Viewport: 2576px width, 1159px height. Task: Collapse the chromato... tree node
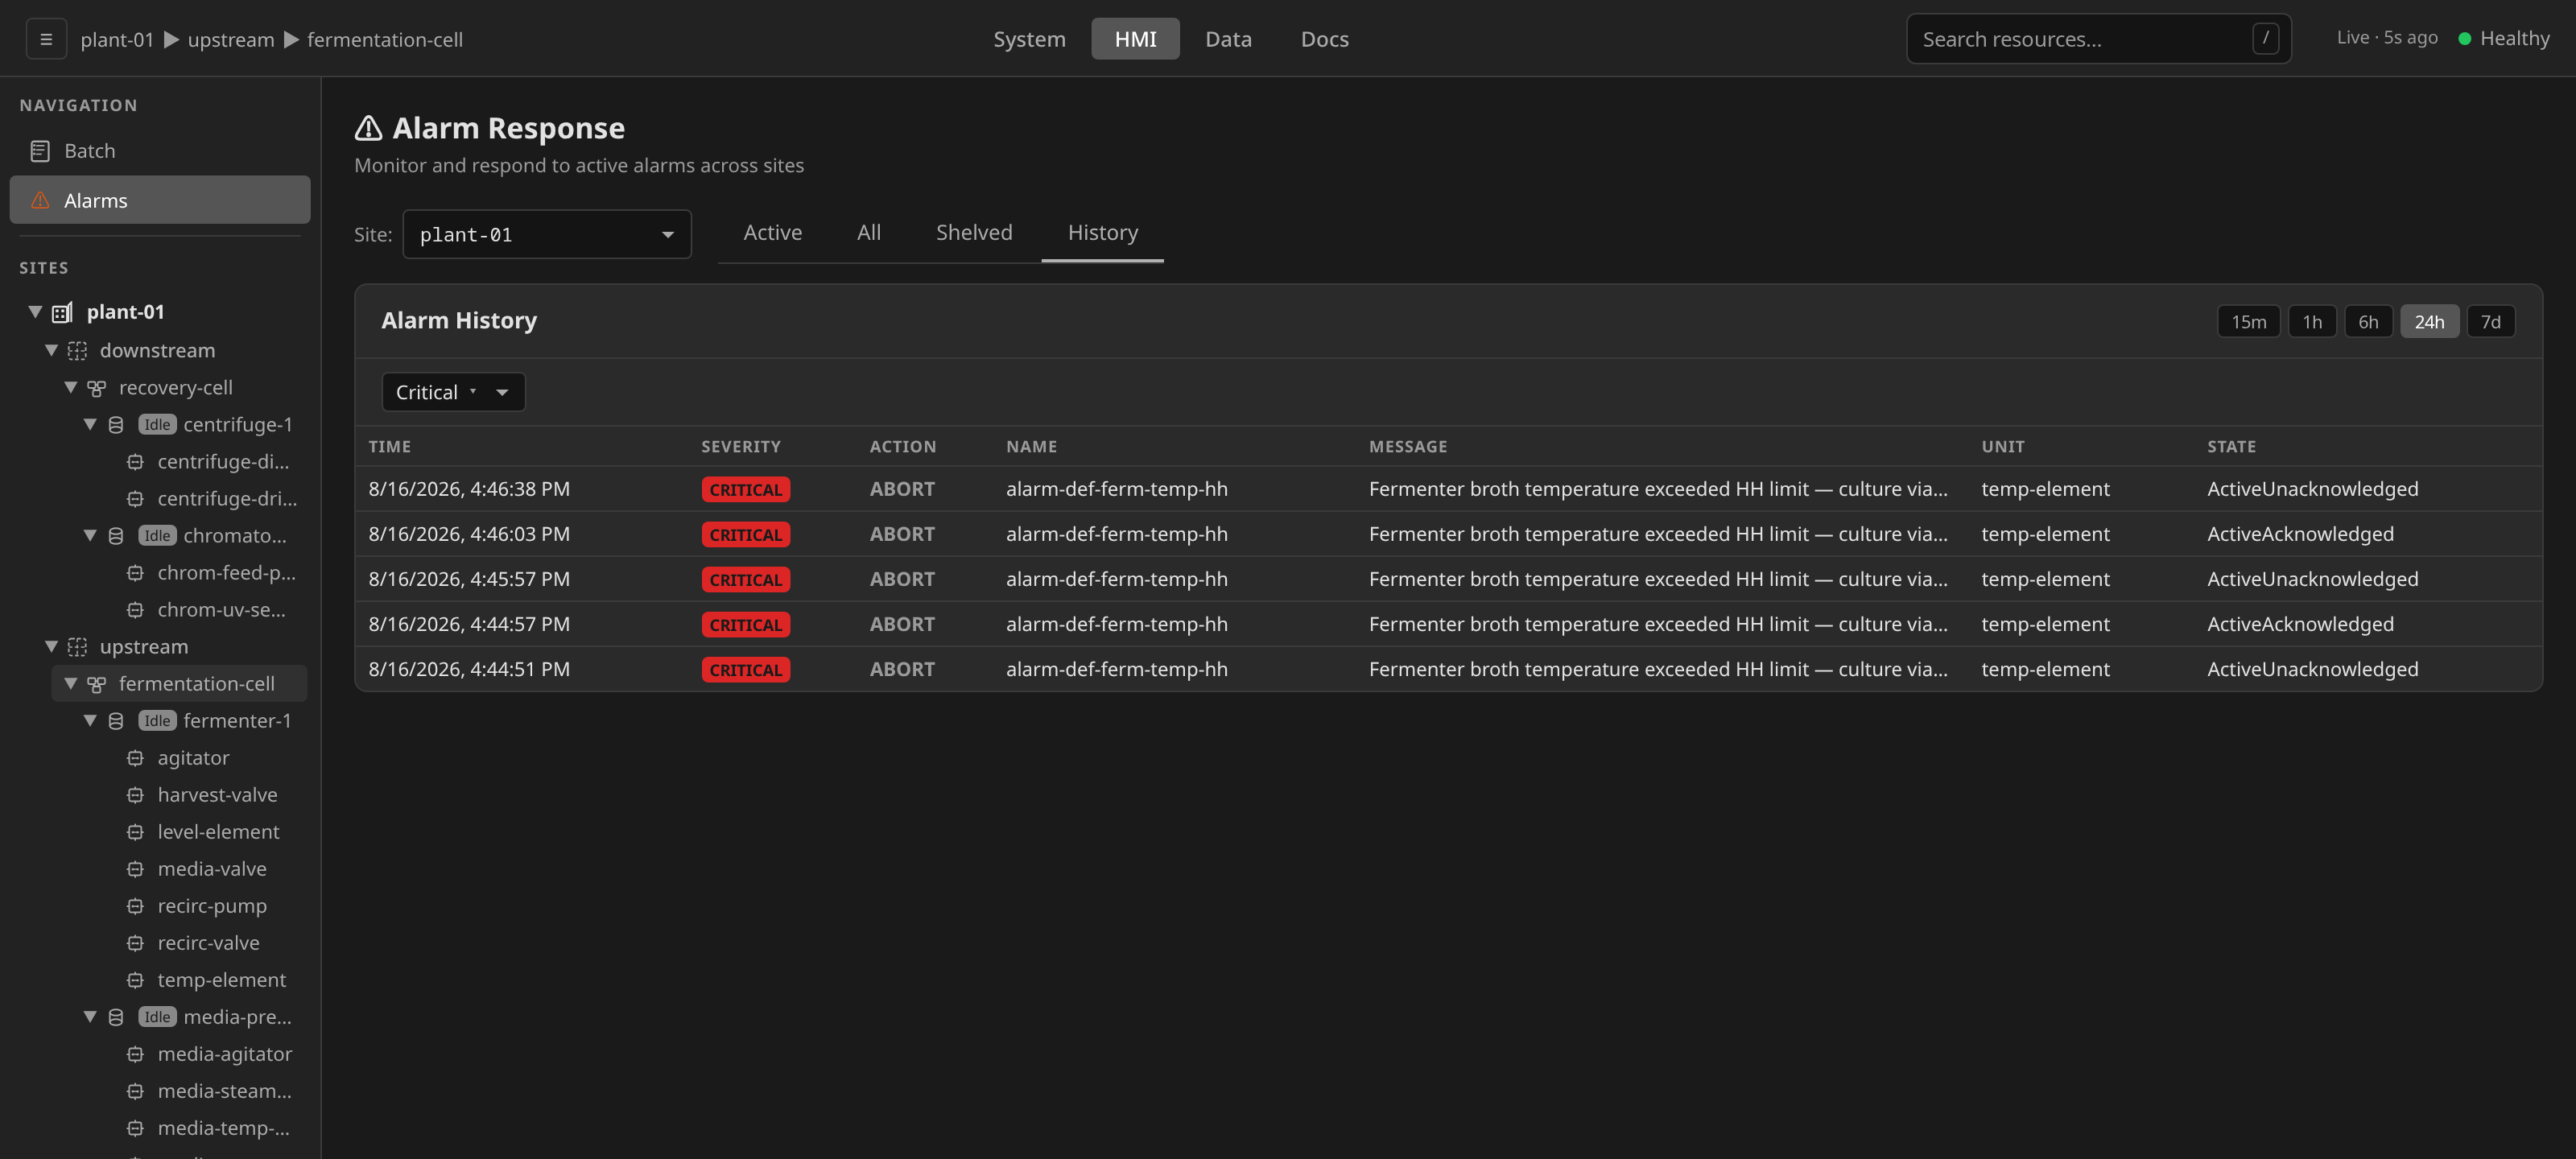coord(90,535)
